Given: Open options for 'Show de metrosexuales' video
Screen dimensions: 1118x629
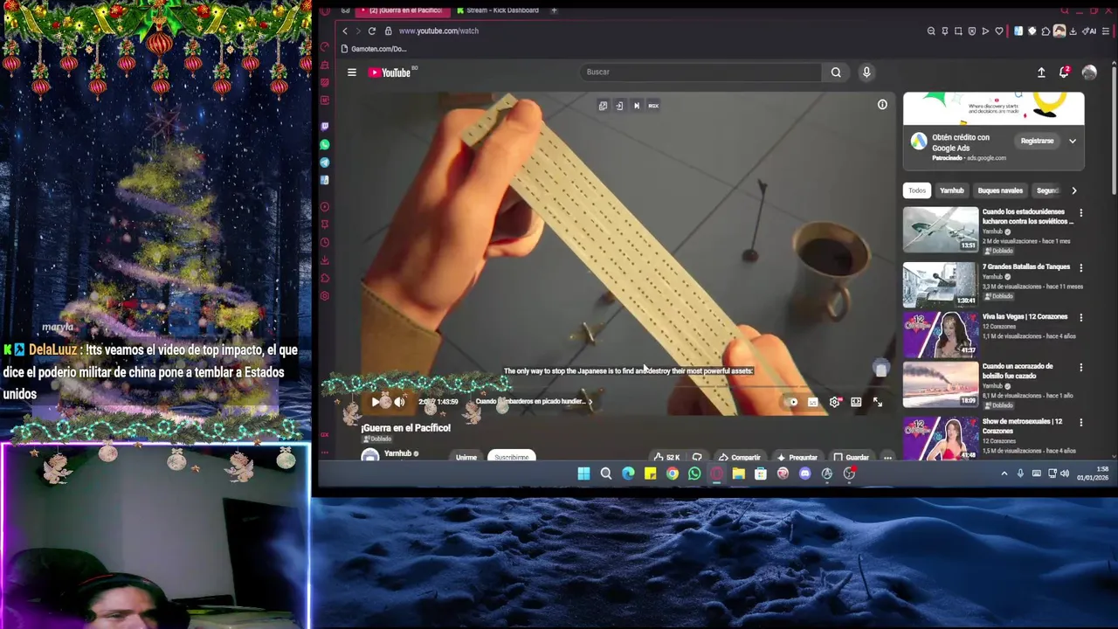Looking at the screenshot, I should click(1080, 423).
